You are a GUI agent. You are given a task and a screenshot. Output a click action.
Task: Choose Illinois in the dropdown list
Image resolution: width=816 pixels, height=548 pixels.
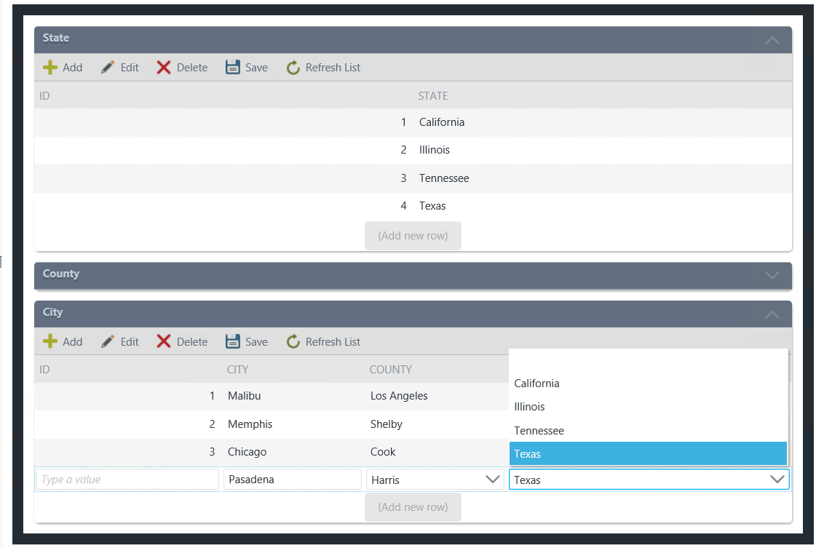[648, 407]
